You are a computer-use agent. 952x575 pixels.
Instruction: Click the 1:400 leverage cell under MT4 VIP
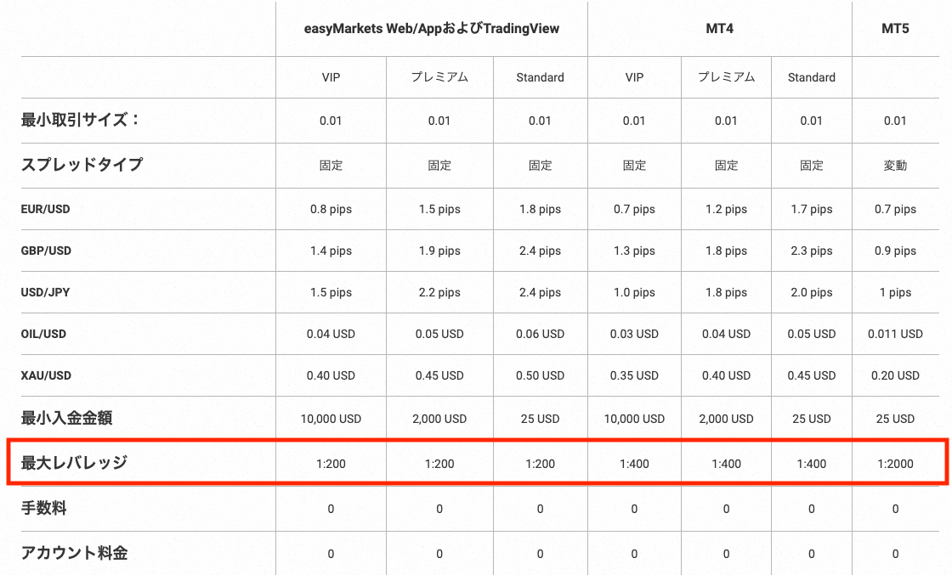(x=634, y=464)
